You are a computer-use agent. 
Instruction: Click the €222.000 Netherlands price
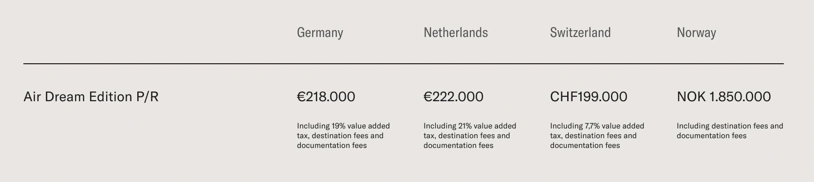coord(453,97)
